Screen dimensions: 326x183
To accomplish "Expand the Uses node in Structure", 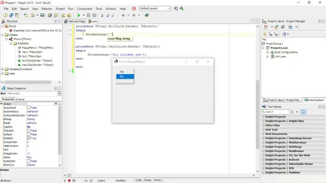I will [2, 73].
